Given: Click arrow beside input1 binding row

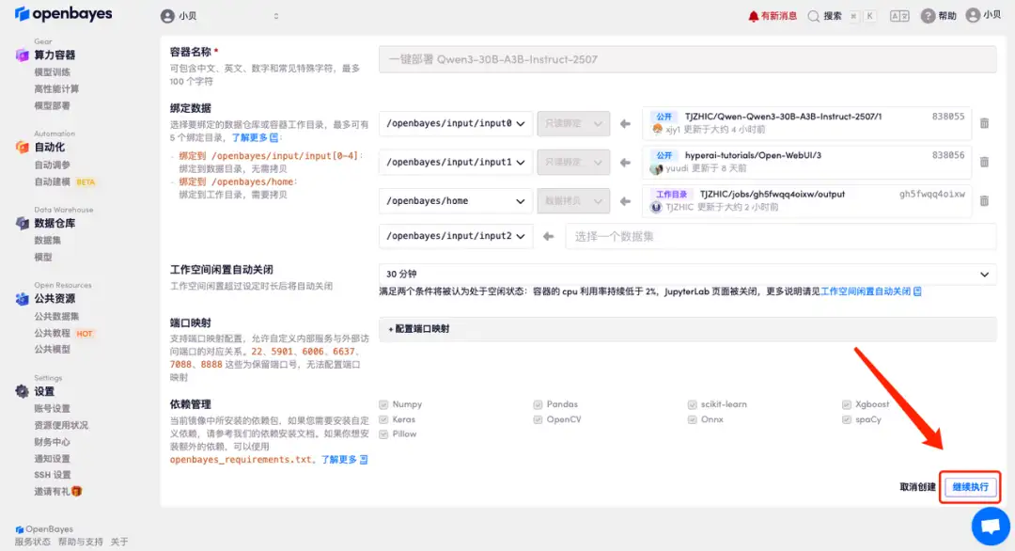Looking at the screenshot, I should point(625,163).
